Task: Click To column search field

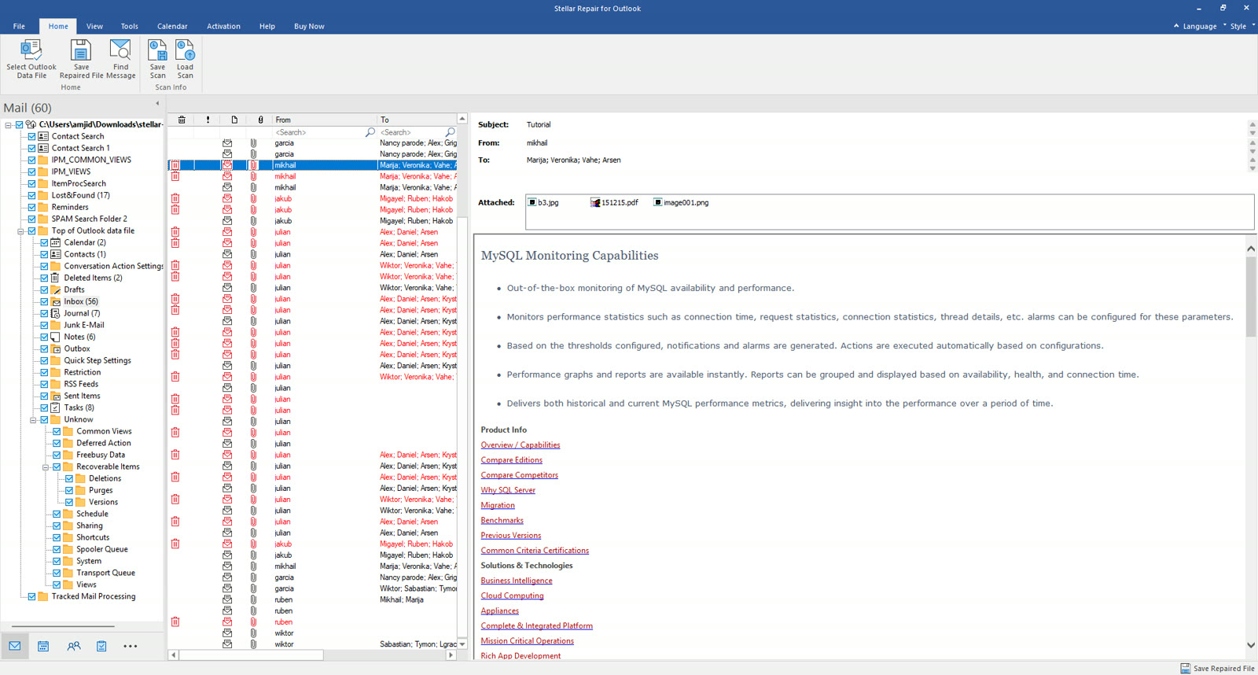Action: (x=417, y=132)
